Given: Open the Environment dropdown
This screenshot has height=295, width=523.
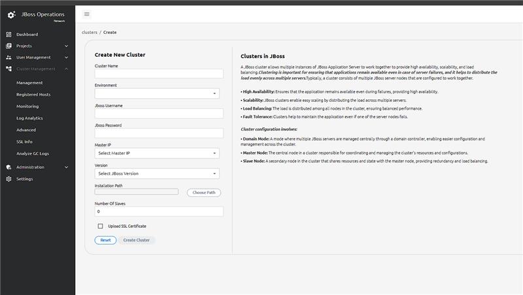Looking at the screenshot, I should point(157,93).
